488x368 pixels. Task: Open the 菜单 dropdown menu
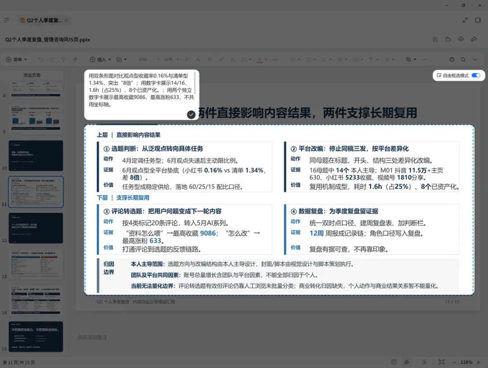click(x=17, y=60)
